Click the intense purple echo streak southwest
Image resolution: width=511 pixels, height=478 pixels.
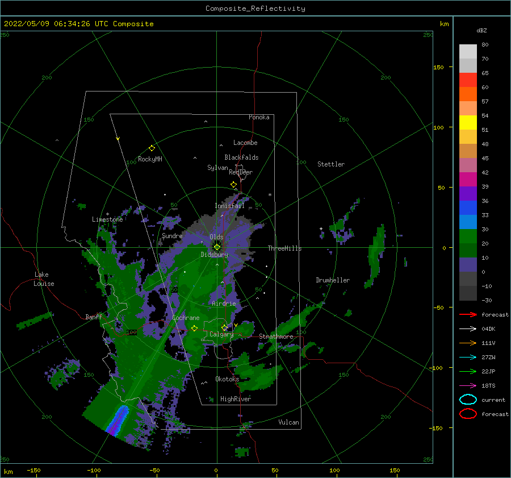(x=118, y=421)
